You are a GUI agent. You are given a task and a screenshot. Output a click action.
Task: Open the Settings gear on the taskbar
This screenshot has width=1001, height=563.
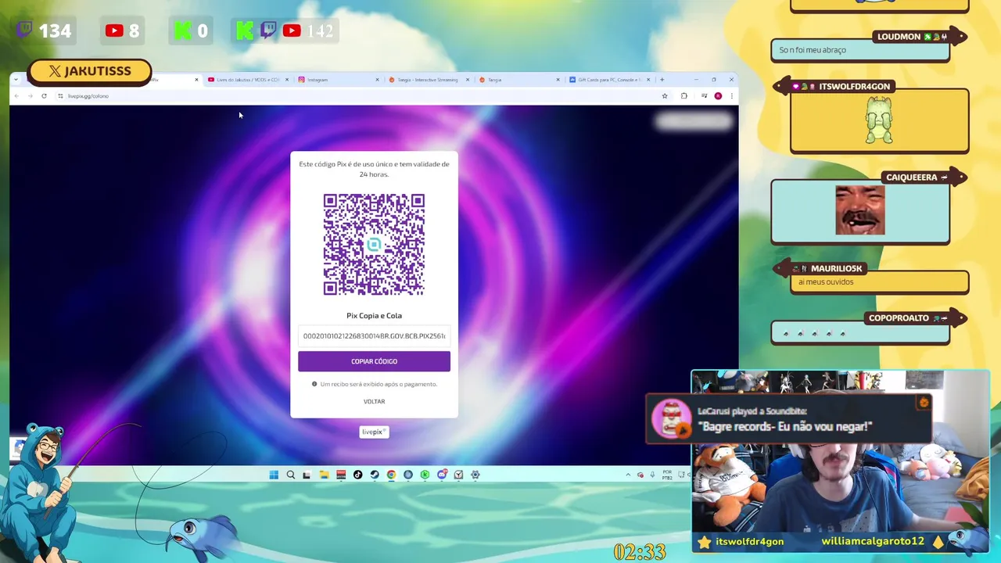[475, 475]
